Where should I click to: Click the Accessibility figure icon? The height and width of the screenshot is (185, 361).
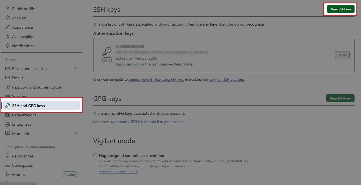[x=8, y=37]
